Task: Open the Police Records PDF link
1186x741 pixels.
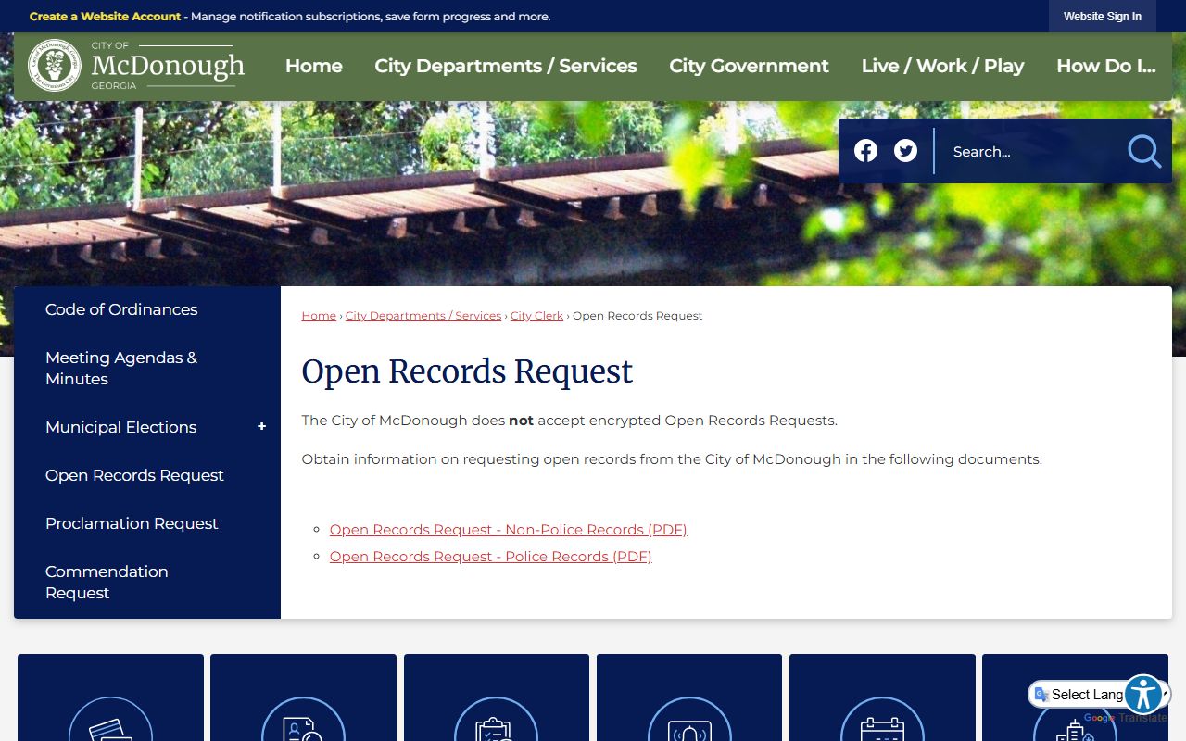Action: pos(491,557)
